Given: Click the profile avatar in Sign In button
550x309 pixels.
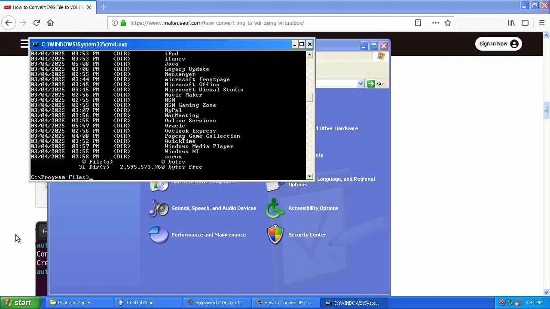Looking at the screenshot, I should click(514, 44).
